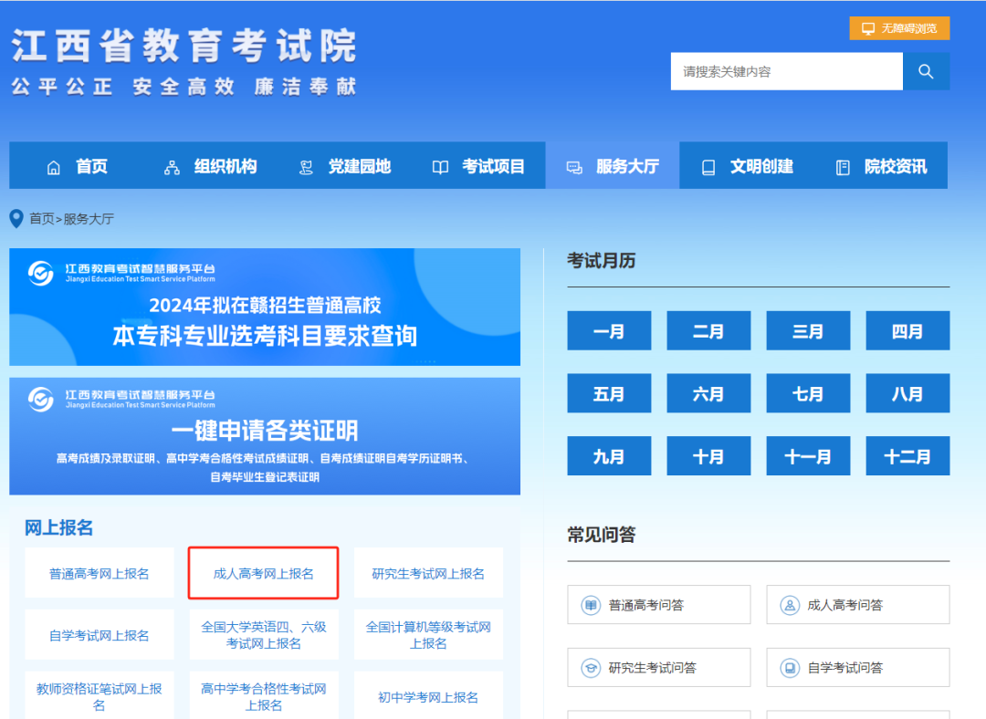Click the search input field

785,71
